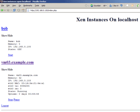Reload the page with Refresh icon
This screenshot has height=112, width=140.
(14, 10)
